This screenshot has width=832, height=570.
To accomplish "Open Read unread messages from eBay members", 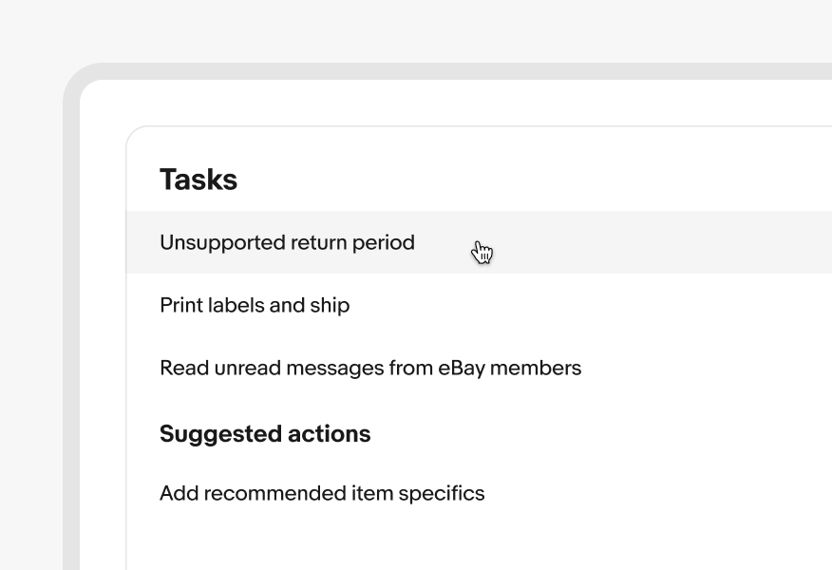I will tap(370, 368).
